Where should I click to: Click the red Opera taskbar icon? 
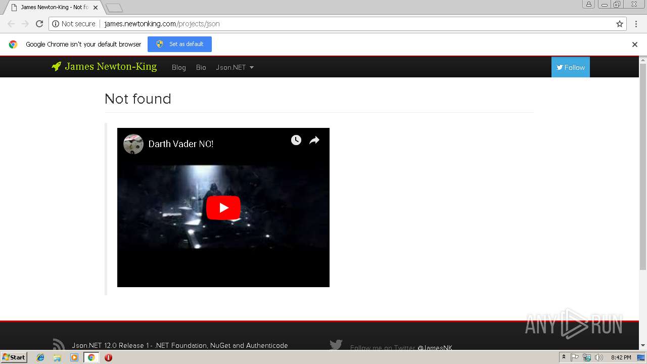108,357
